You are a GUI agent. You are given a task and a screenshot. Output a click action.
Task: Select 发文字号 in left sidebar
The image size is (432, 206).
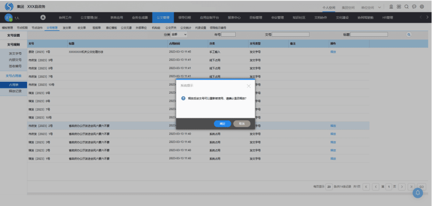point(15,53)
